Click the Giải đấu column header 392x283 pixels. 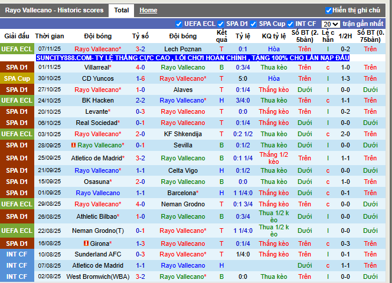click(x=17, y=36)
